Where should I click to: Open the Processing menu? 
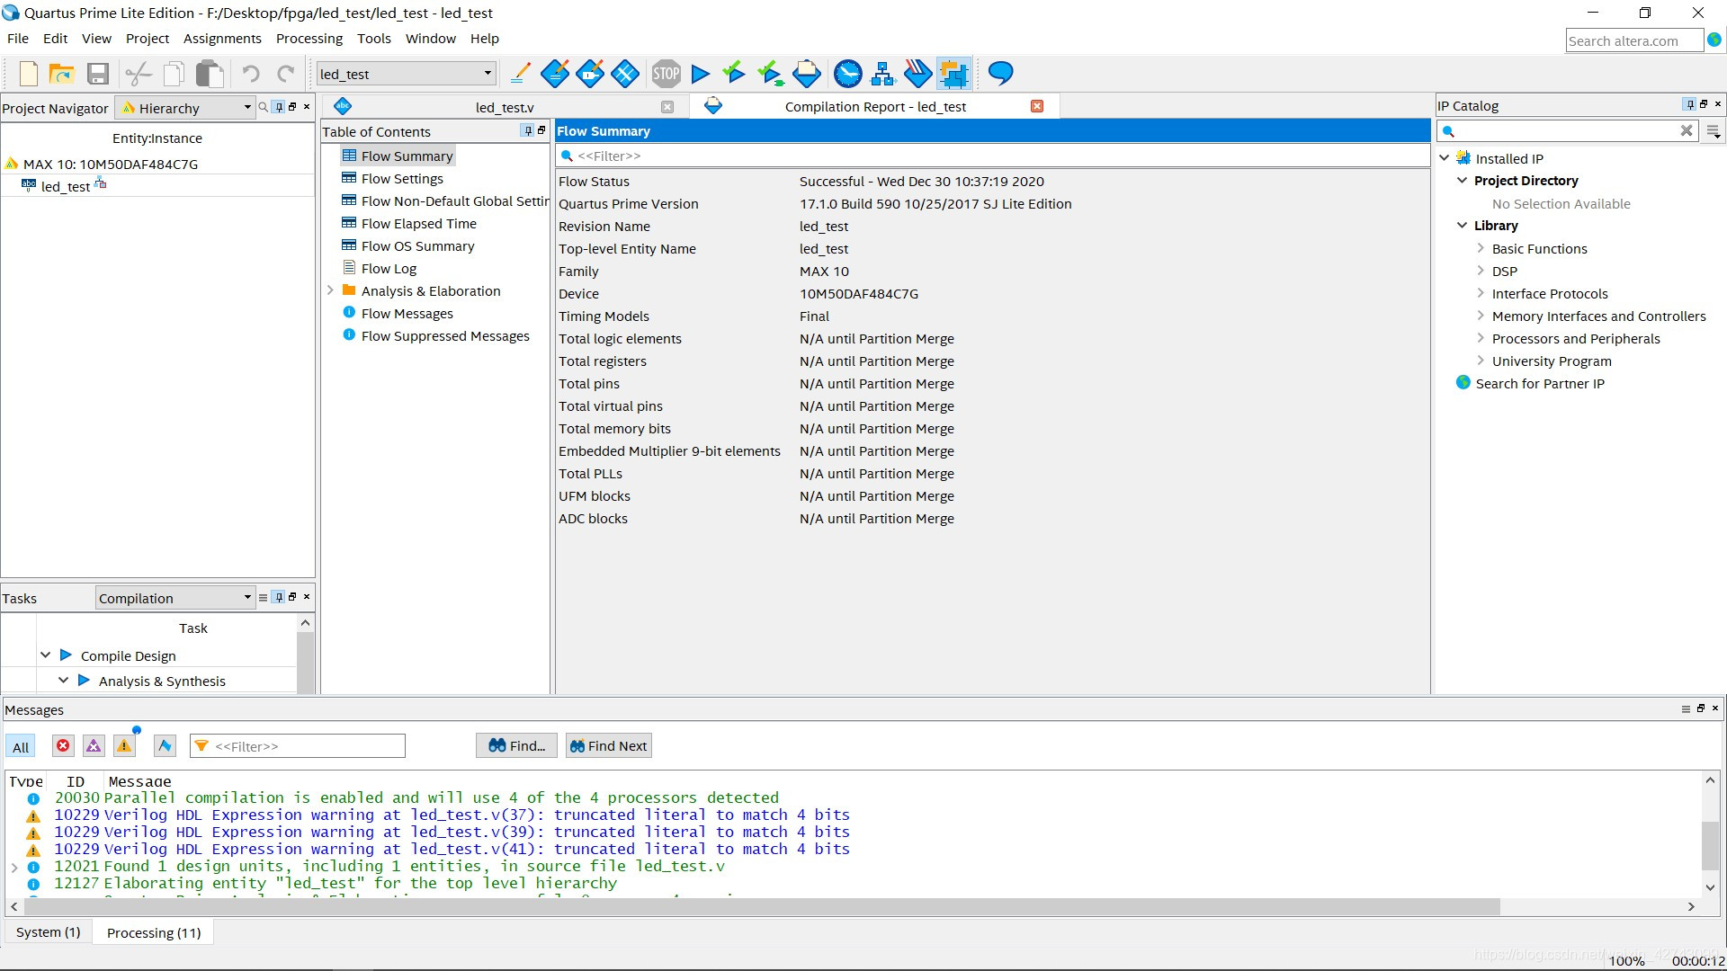309,39
